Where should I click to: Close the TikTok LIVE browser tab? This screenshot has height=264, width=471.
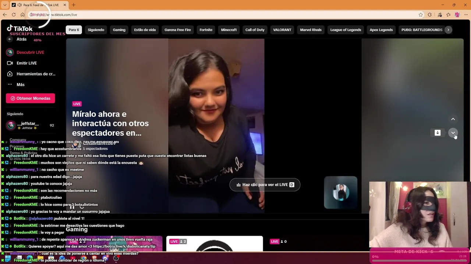pyautogui.click(x=65, y=5)
